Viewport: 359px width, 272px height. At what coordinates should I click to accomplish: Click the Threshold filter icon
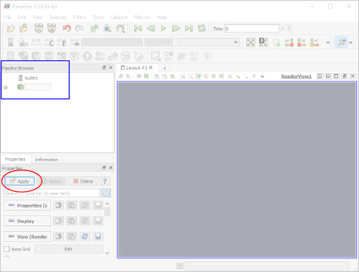tap(62, 56)
